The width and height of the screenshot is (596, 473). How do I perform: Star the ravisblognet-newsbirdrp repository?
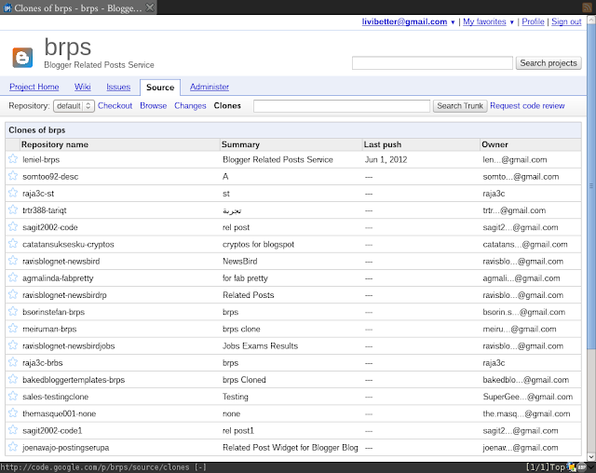tap(13, 294)
